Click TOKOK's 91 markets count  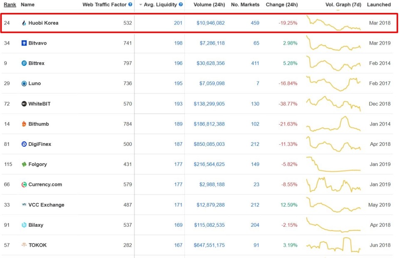click(256, 245)
